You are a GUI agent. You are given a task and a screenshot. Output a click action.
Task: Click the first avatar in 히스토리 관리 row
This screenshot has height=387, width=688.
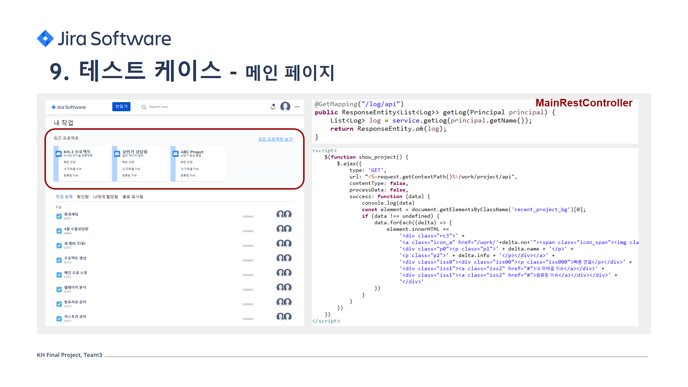click(x=280, y=317)
